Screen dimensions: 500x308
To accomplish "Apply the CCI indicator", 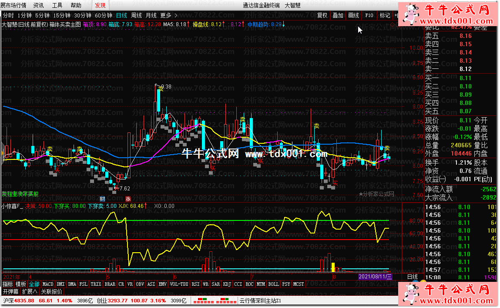I will [x=238, y=284].
